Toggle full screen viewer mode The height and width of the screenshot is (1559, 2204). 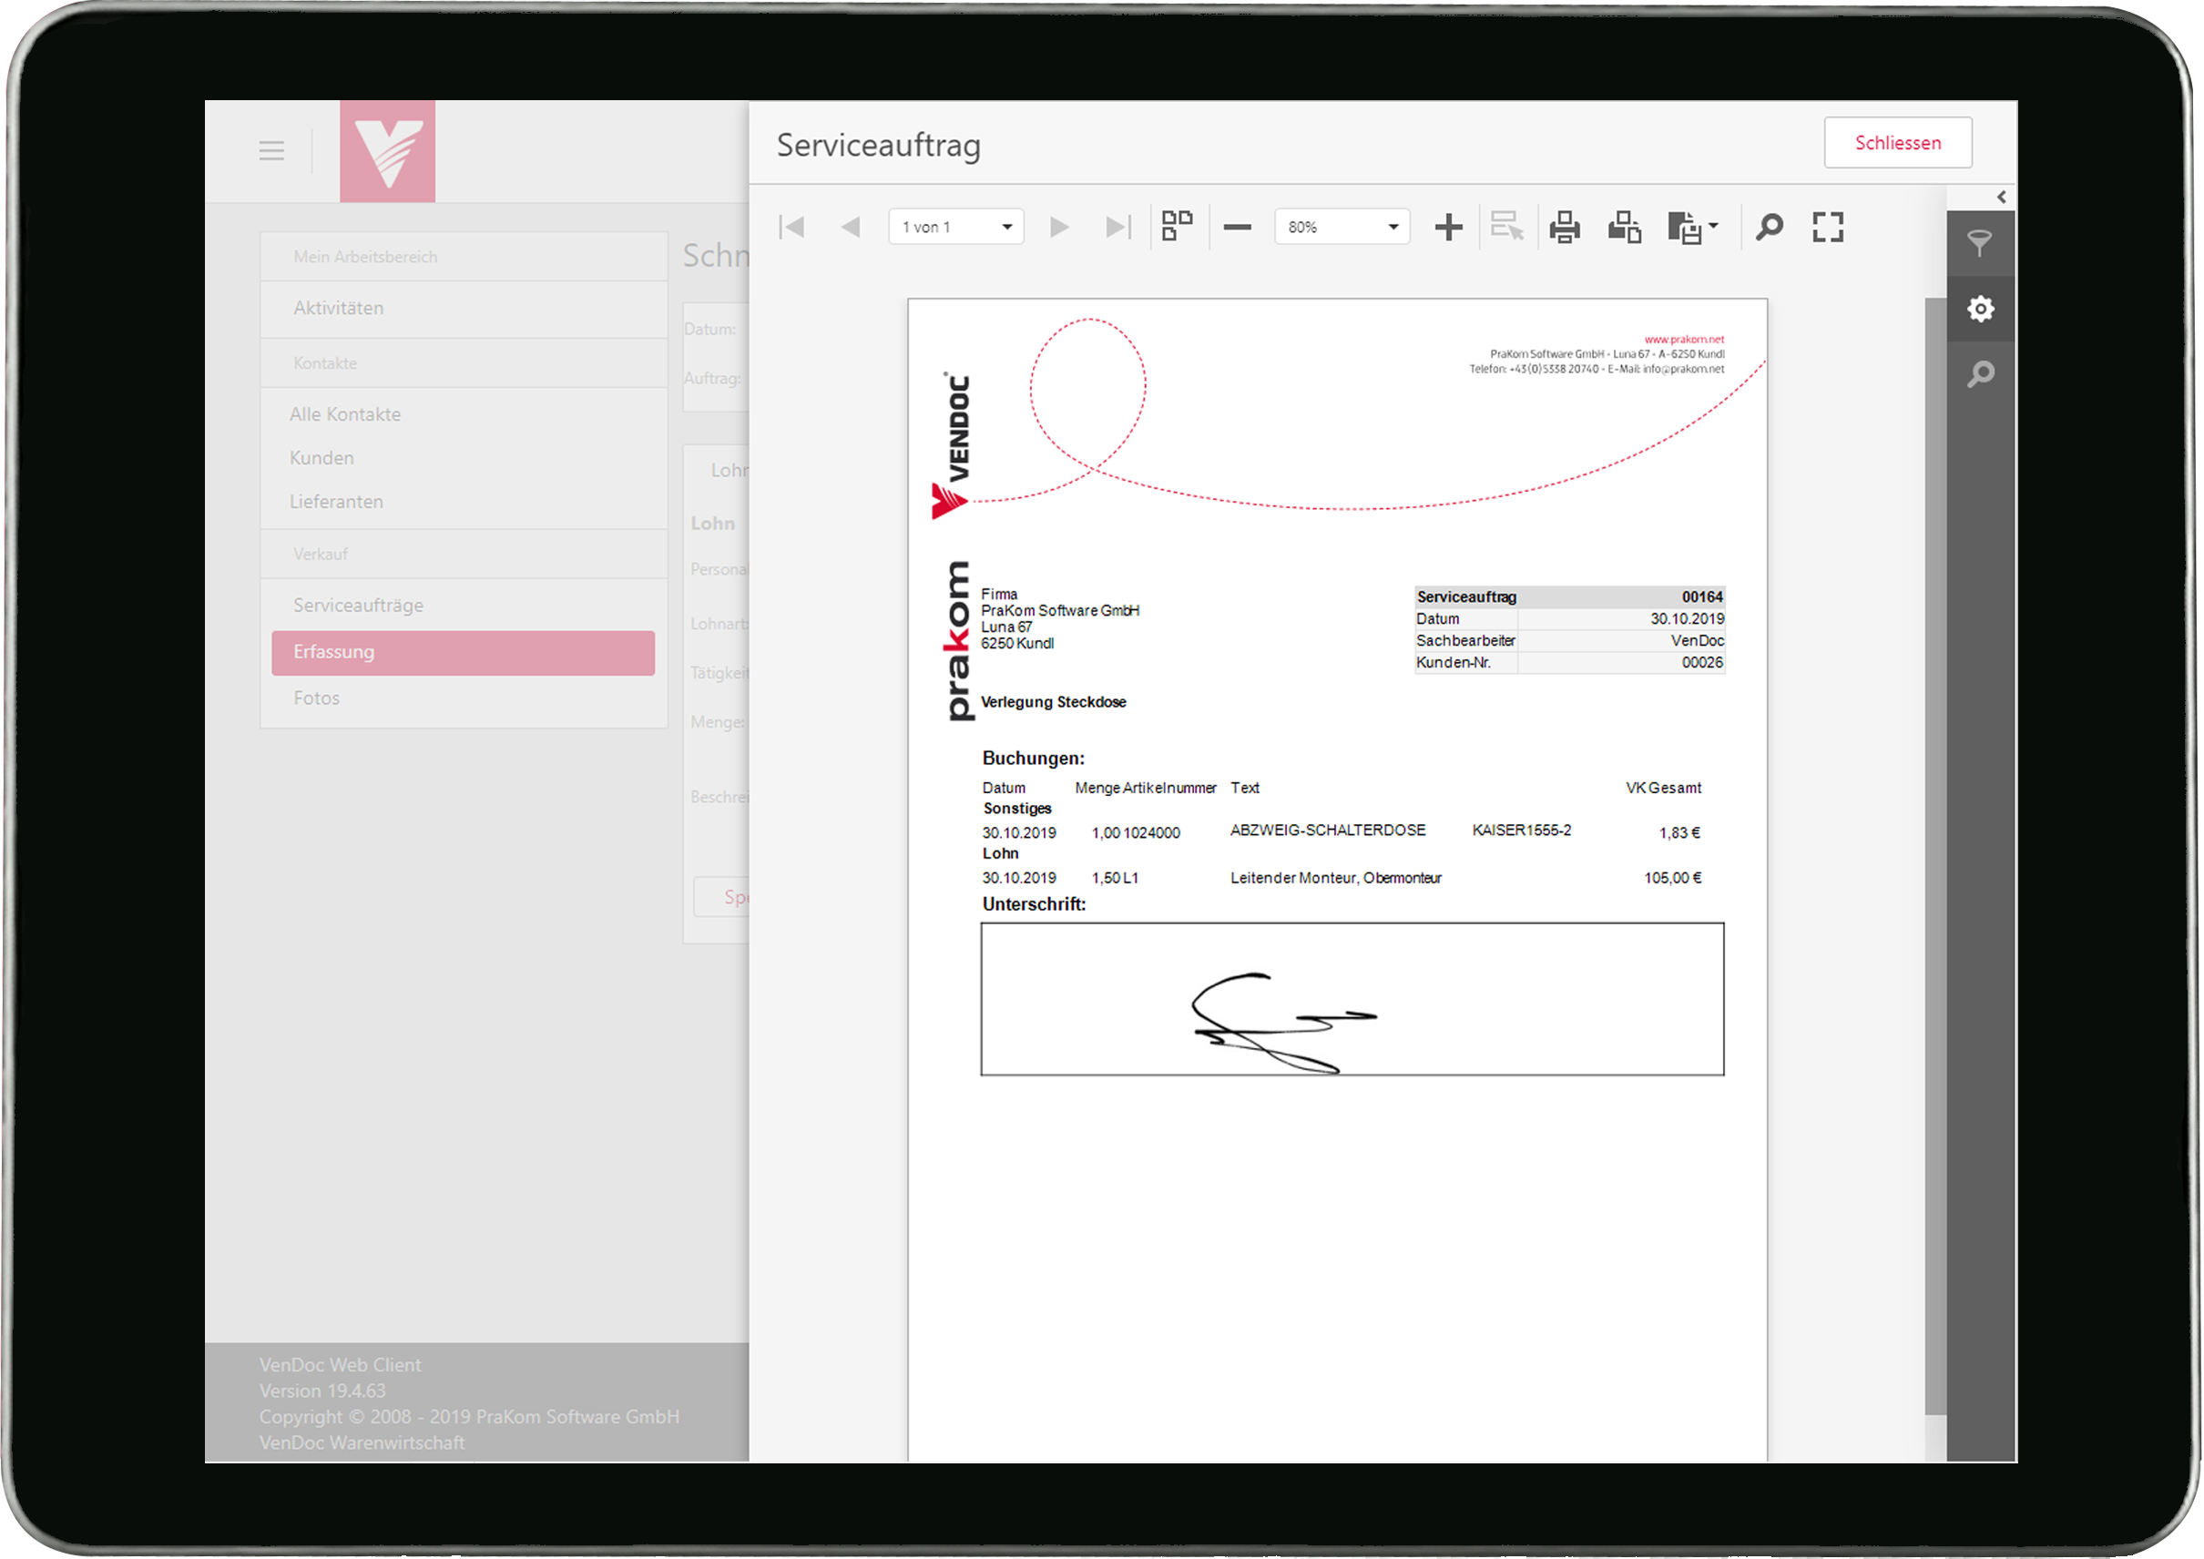click(x=1828, y=228)
